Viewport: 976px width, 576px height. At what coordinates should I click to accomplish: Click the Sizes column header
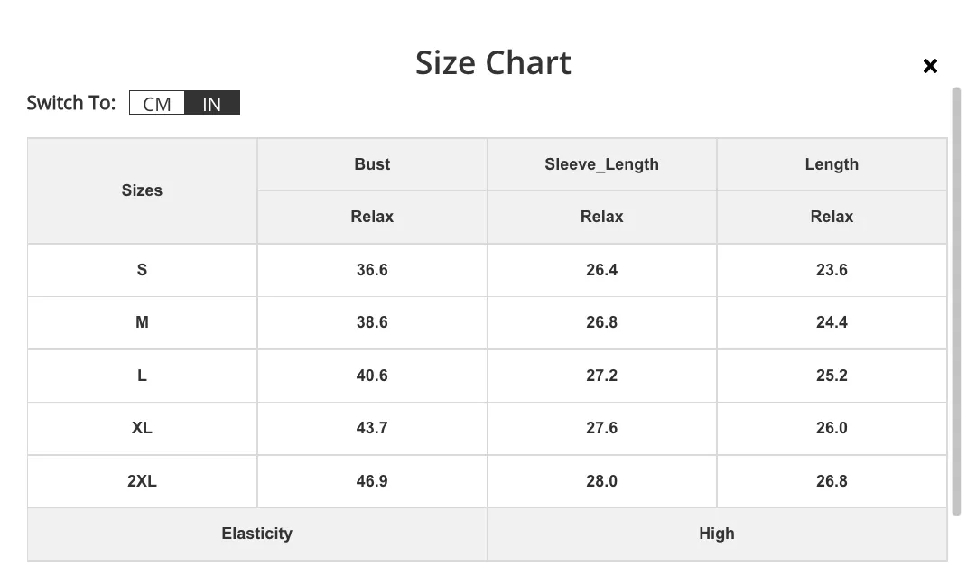(142, 190)
